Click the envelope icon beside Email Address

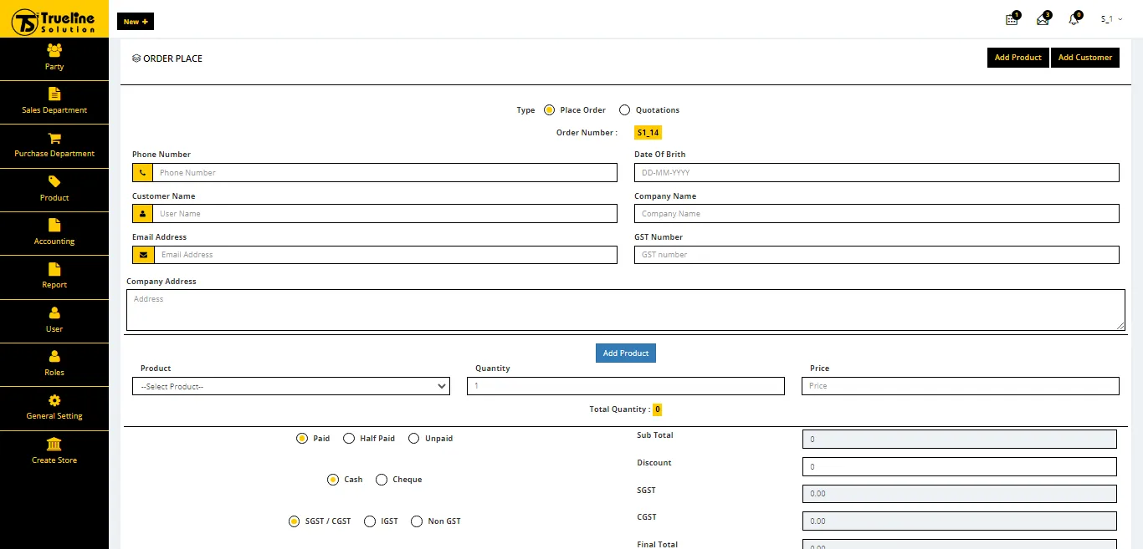[143, 254]
